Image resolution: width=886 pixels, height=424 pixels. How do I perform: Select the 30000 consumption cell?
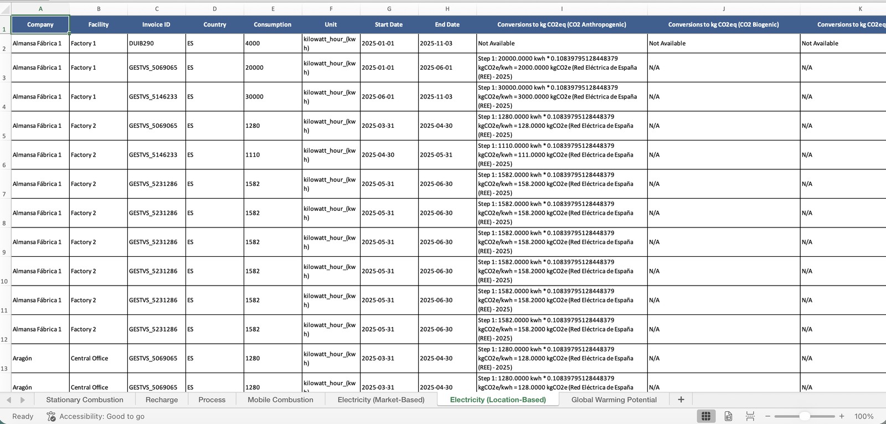pyautogui.click(x=273, y=96)
